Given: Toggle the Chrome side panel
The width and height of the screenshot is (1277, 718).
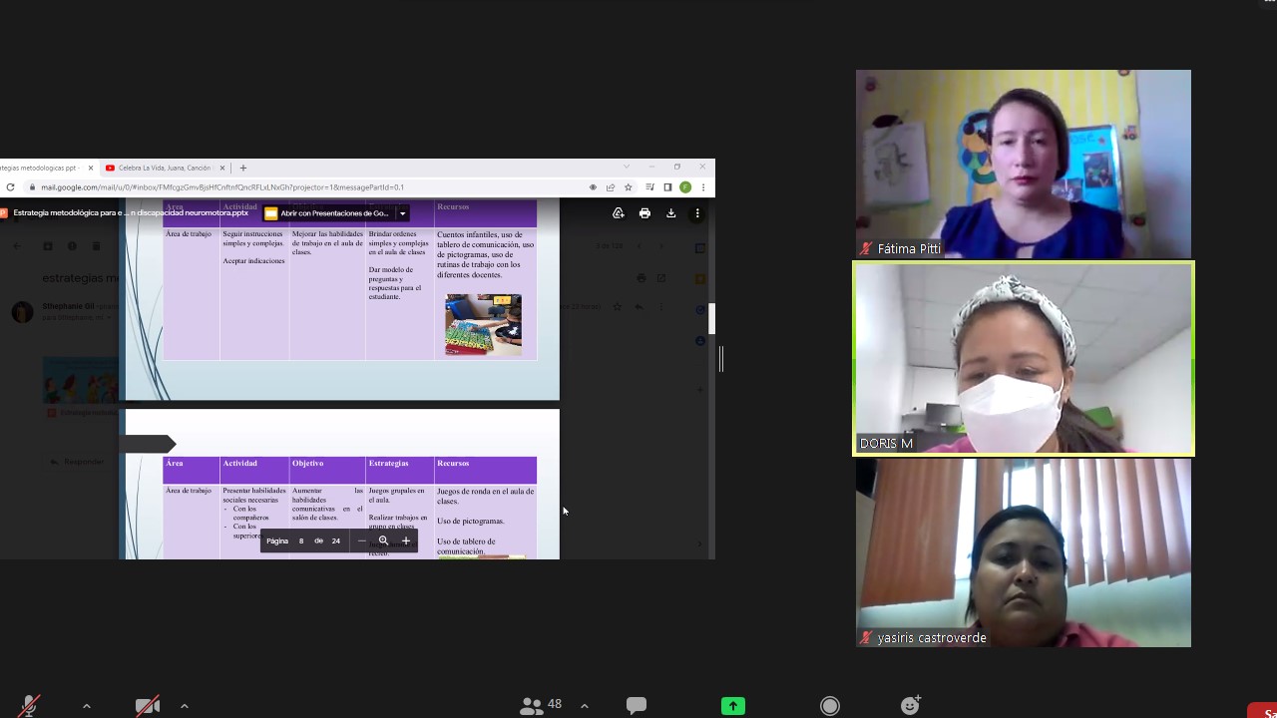Looking at the screenshot, I should click(667, 187).
